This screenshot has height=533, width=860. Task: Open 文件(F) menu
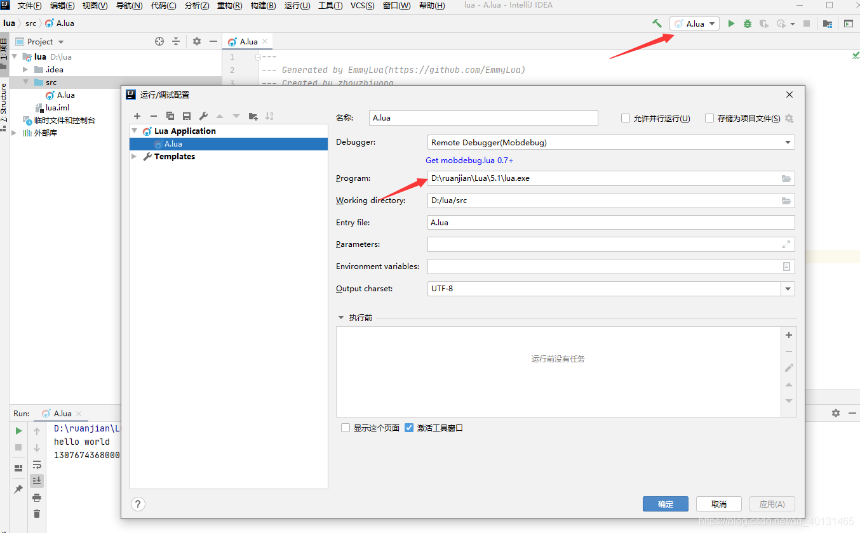(x=29, y=6)
